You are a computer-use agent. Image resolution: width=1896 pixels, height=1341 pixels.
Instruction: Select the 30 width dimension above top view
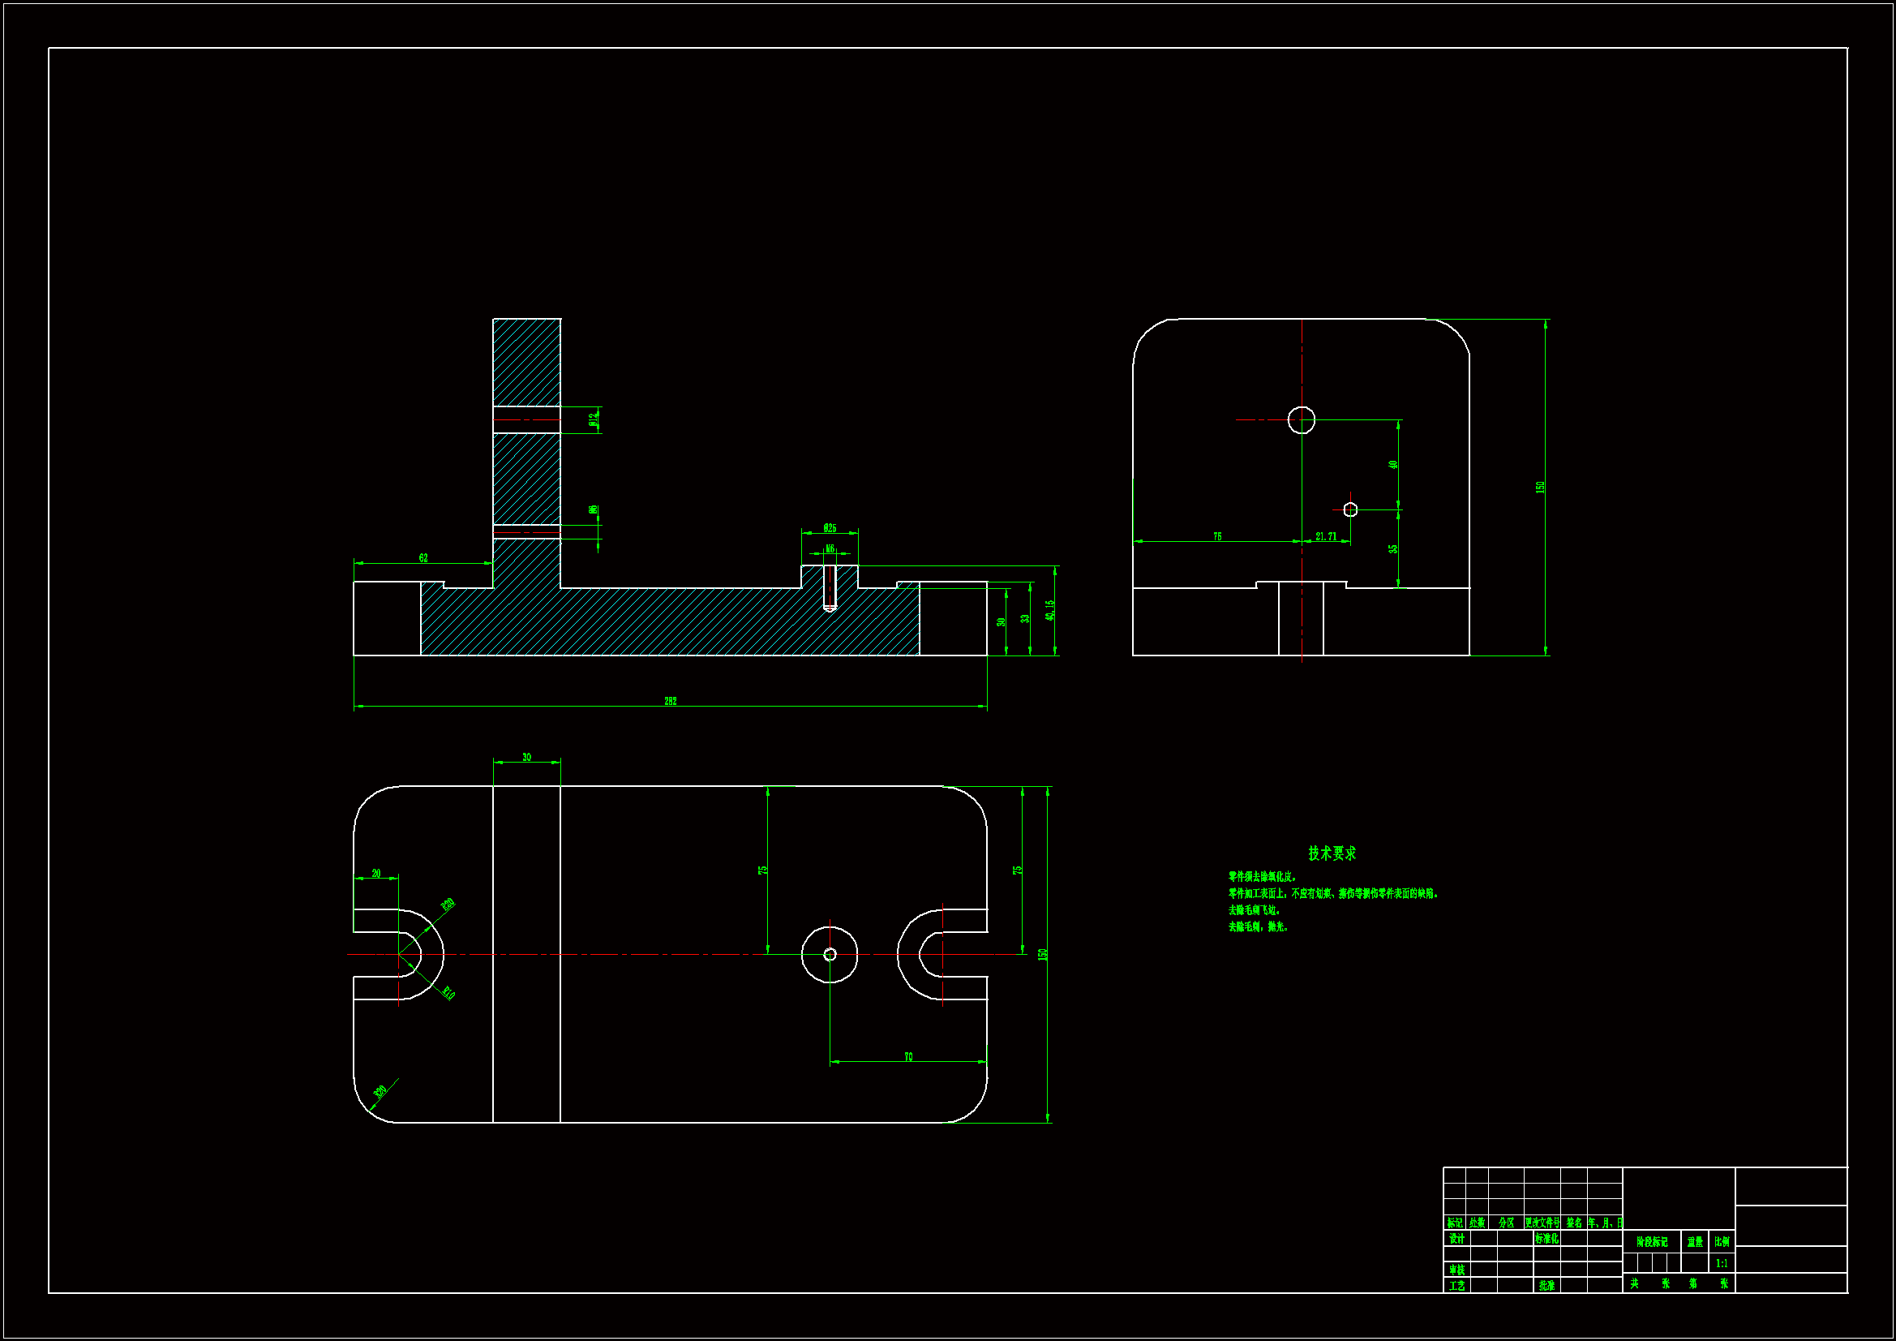pyautogui.click(x=526, y=758)
